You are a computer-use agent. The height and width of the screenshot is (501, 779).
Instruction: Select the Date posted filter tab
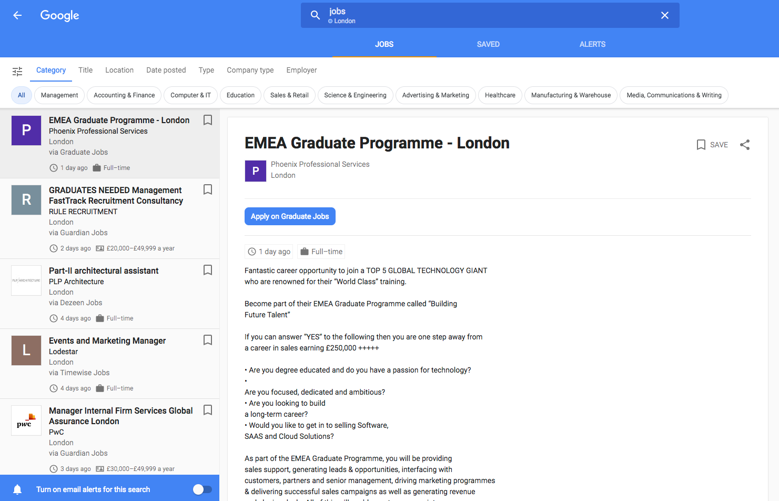coord(166,70)
